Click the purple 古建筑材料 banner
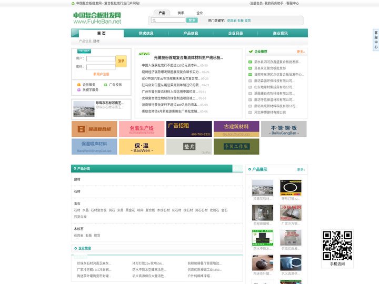This screenshot has width=379, height=284. coord(236,129)
